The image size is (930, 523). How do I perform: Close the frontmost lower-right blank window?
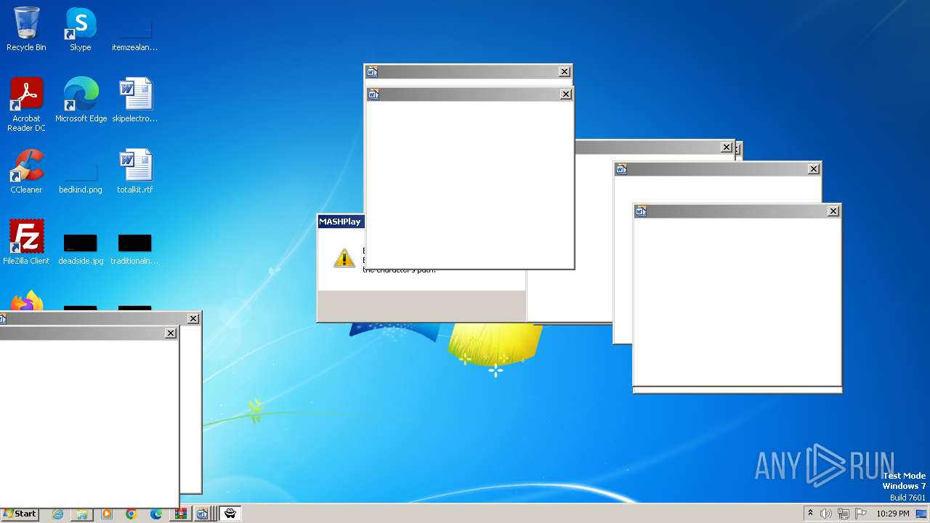tap(833, 211)
